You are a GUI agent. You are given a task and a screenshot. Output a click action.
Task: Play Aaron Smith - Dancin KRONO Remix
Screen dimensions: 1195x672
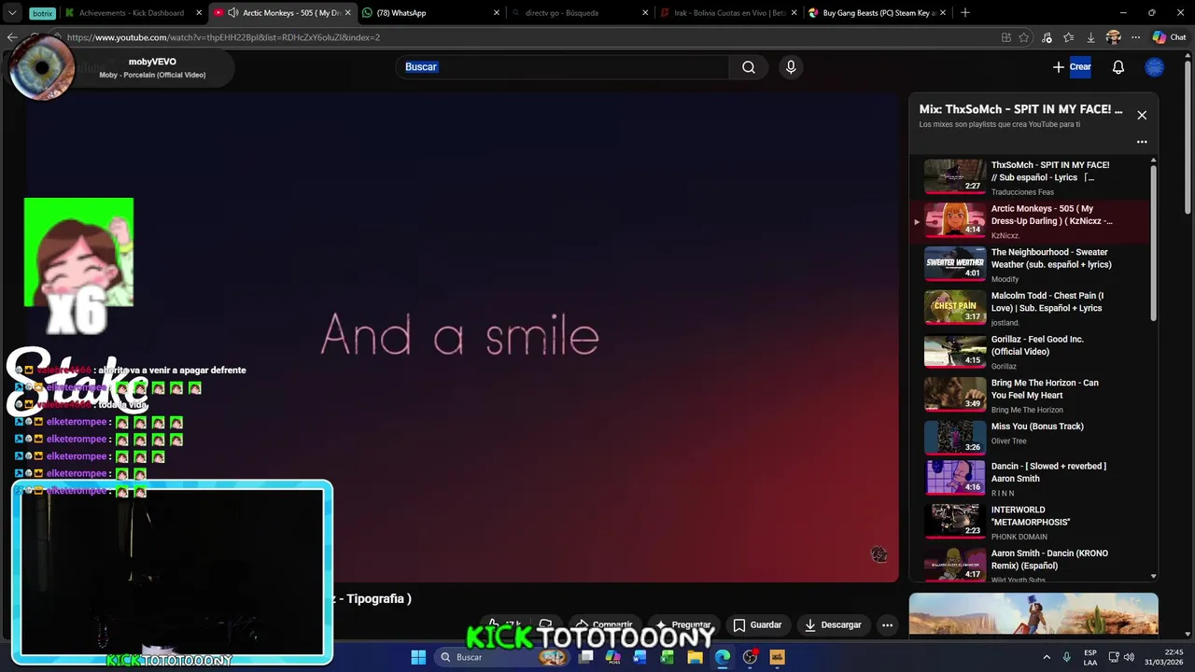1032,566
